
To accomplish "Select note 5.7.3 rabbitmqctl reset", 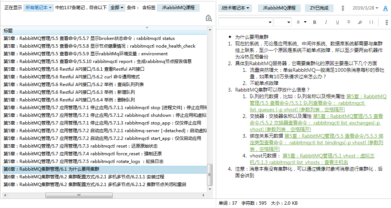I will [105, 146].
